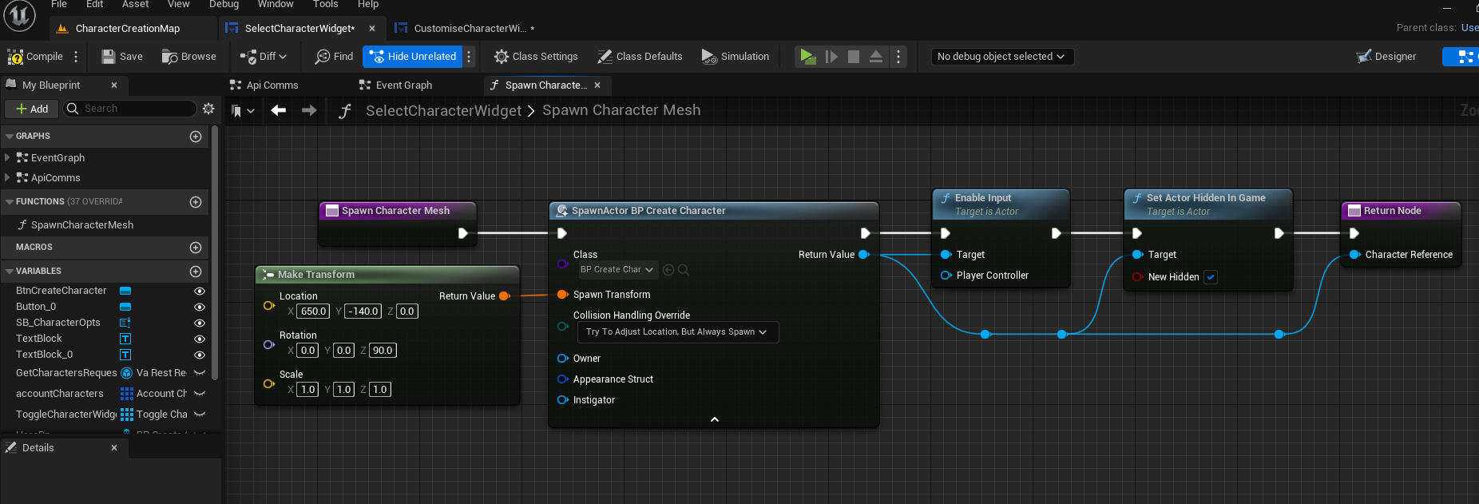Image resolution: width=1479 pixels, height=504 pixels.
Task: Toggle visibility of accountCharacters variable
Action: (200, 394)
